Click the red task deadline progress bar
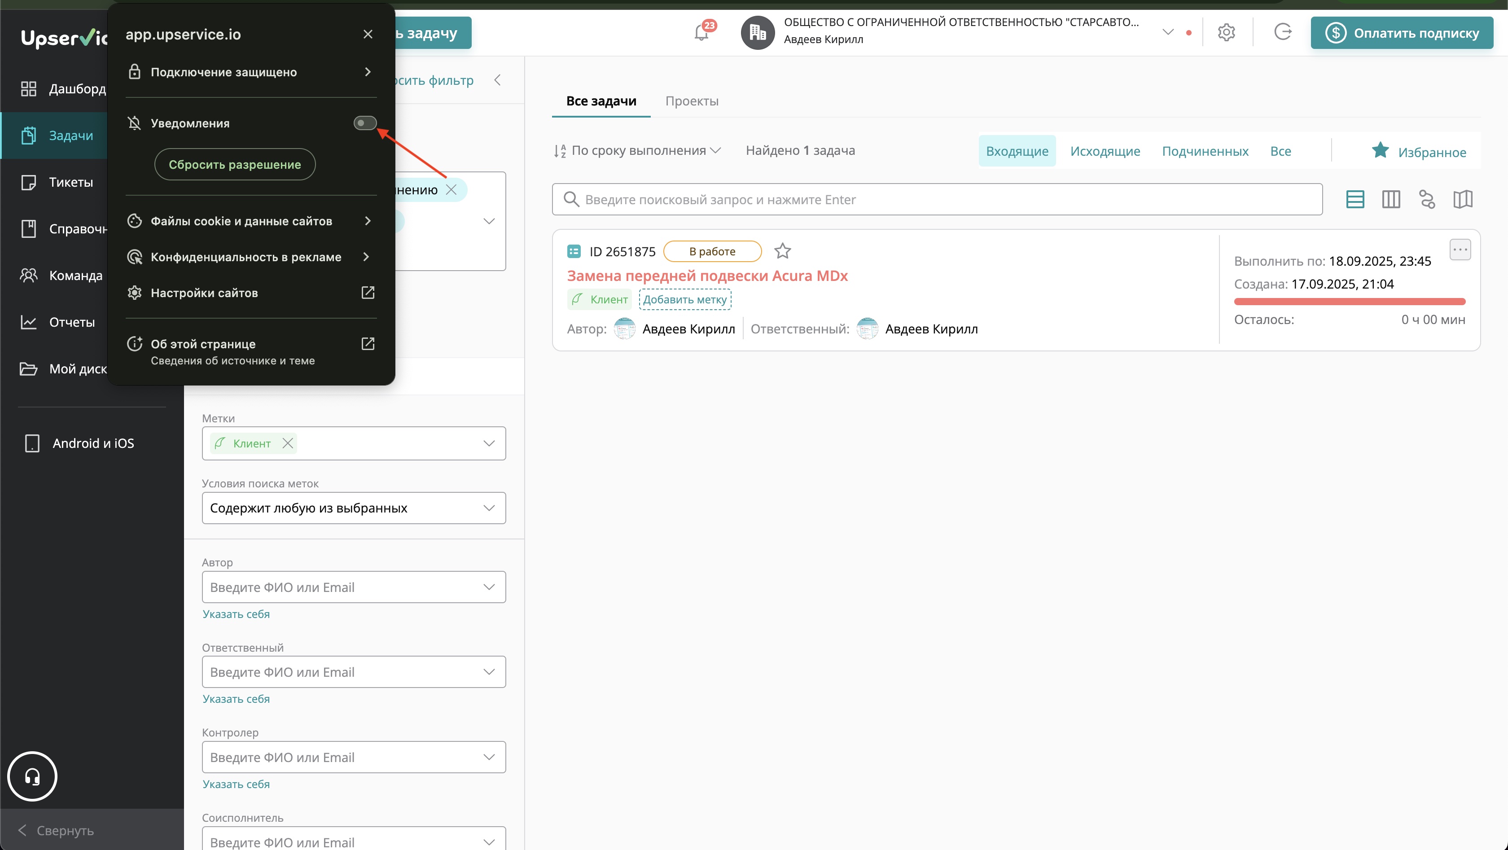Viewport: 1508px width, 850px height. click(1350, 302)
